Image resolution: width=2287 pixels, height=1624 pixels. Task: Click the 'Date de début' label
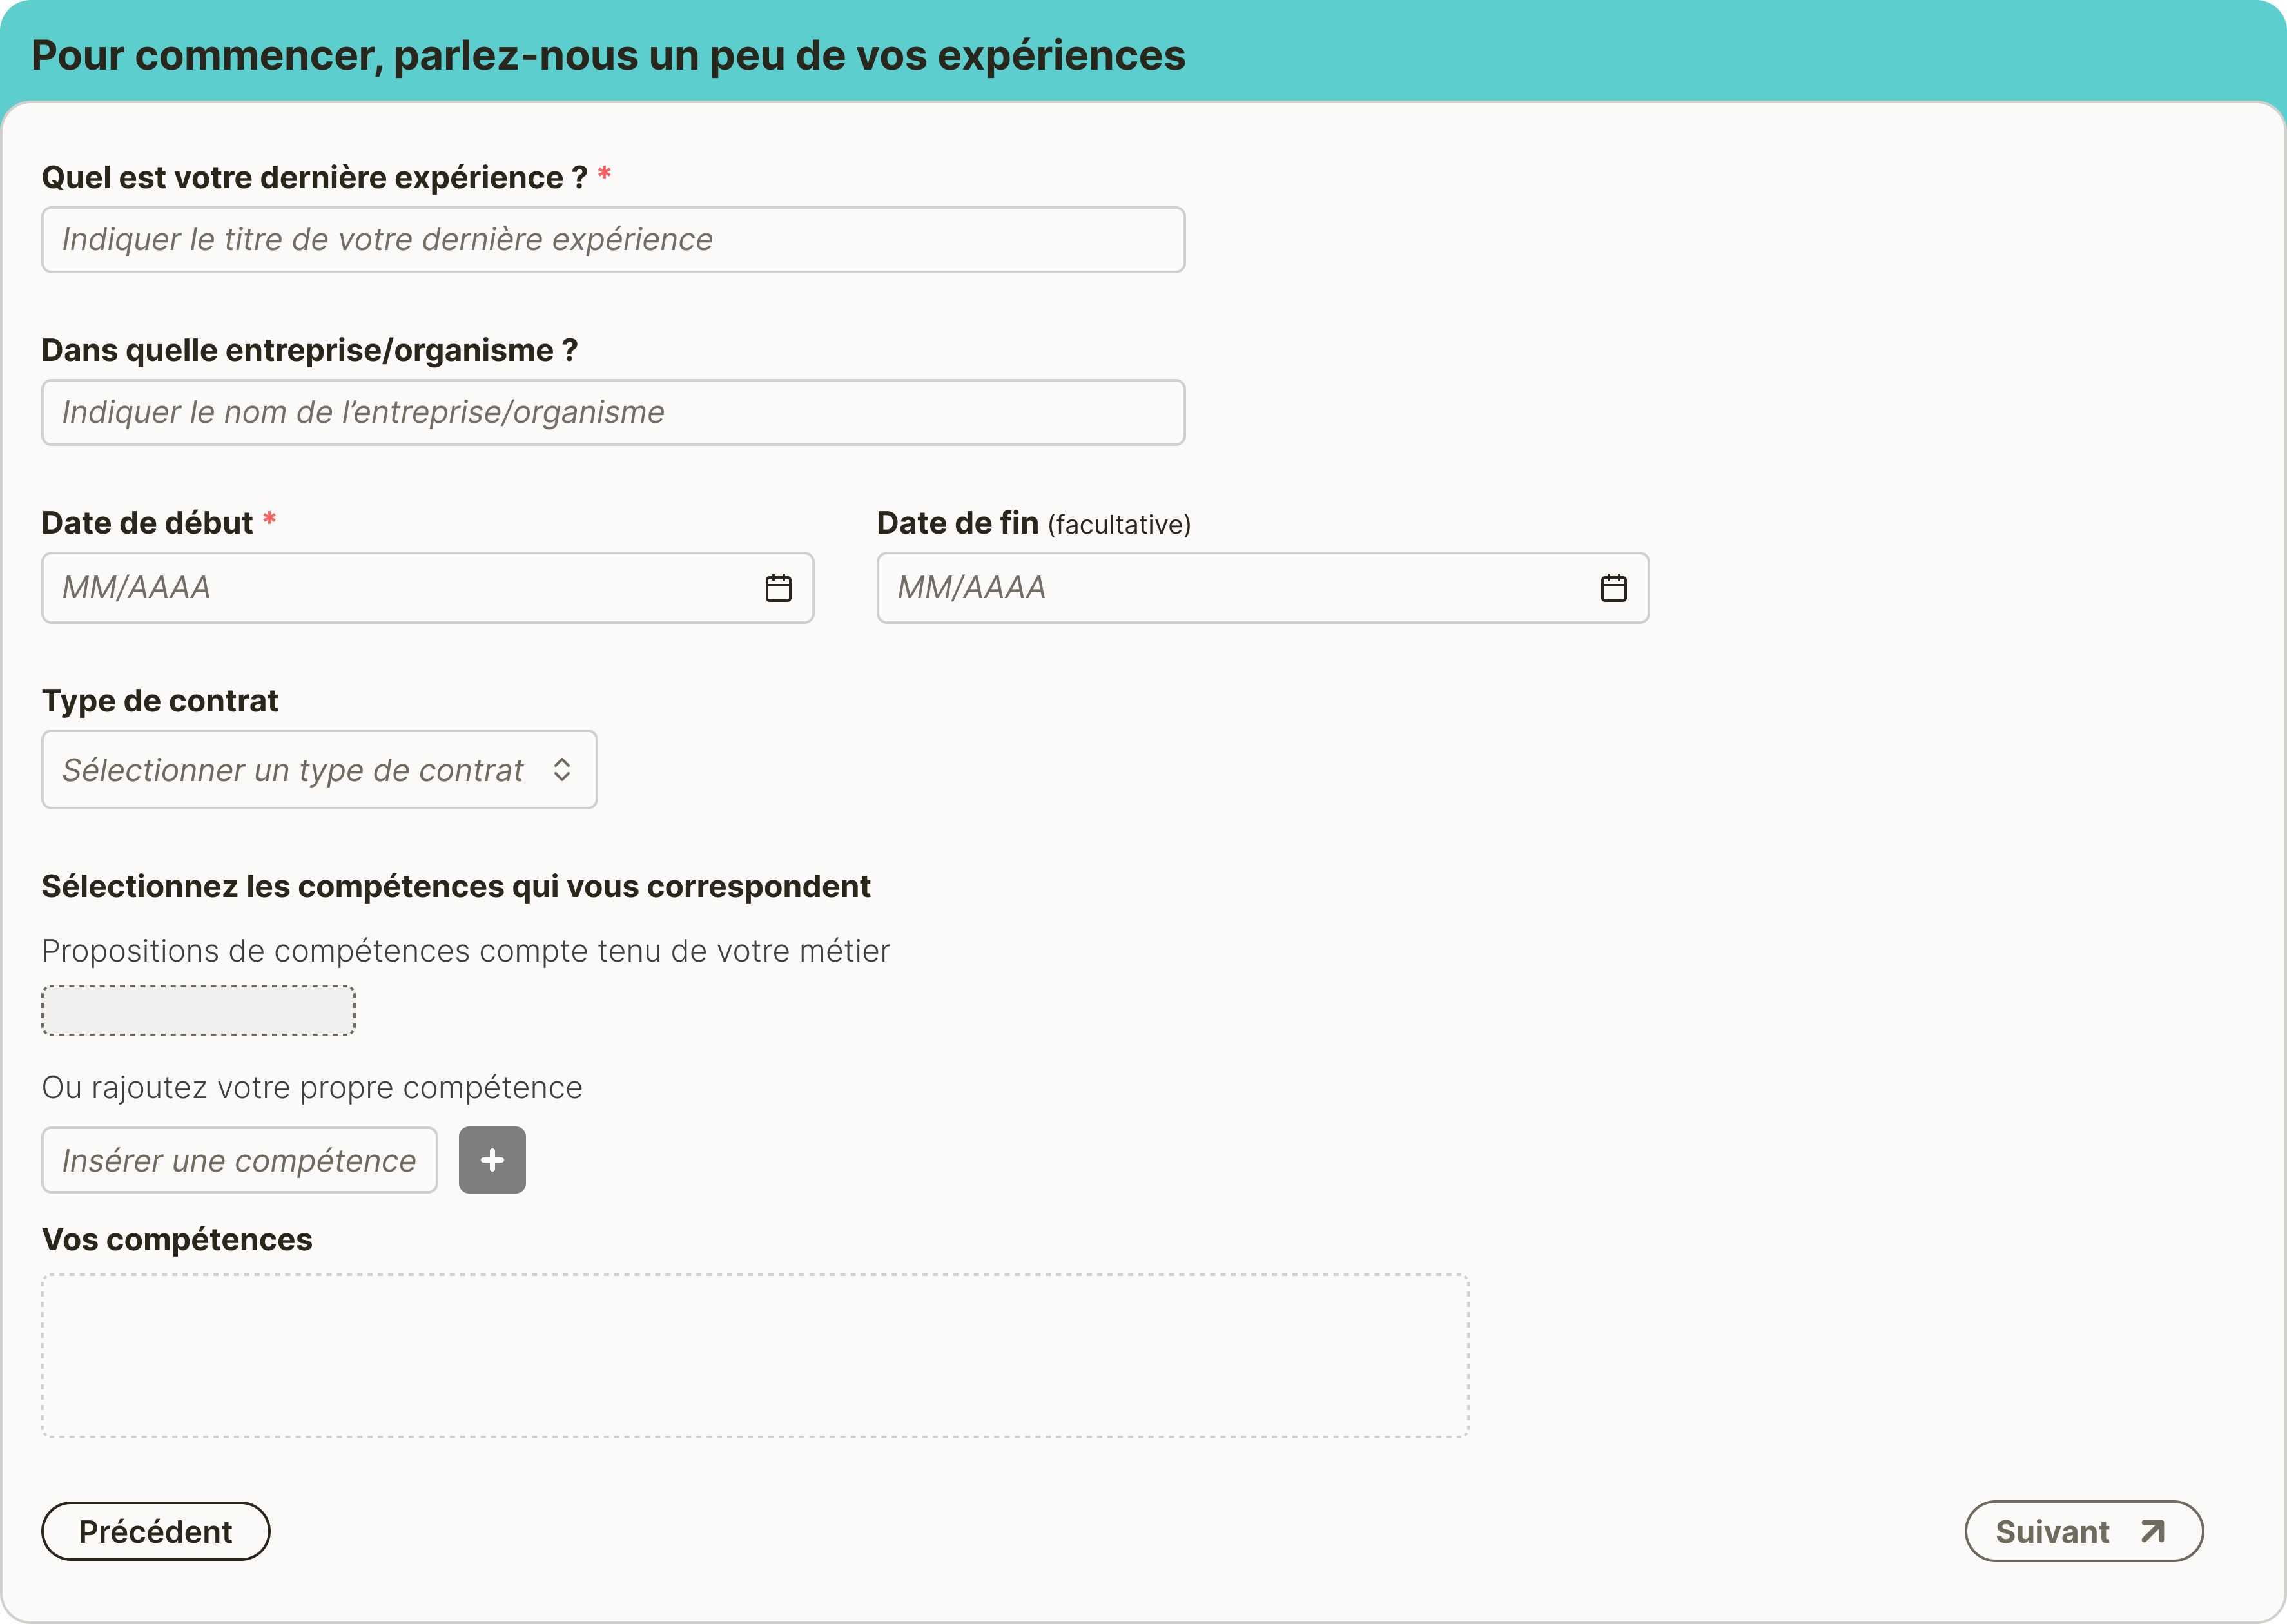[147, 523]
